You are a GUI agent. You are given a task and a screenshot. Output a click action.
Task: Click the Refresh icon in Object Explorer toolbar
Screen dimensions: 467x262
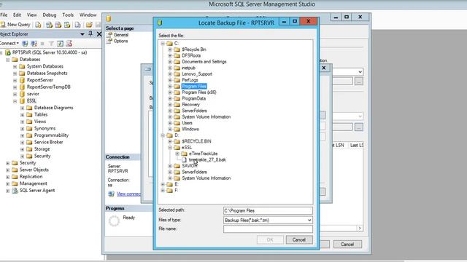tap(60, 44)
